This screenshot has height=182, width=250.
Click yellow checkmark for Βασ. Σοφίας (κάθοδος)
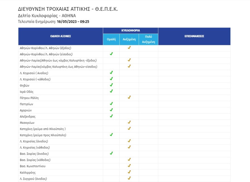coord(129,160)
